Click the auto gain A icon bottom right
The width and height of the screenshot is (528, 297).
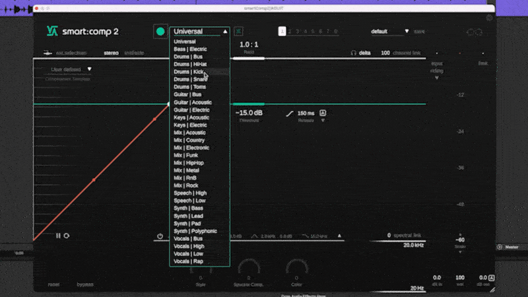[491, 277]
